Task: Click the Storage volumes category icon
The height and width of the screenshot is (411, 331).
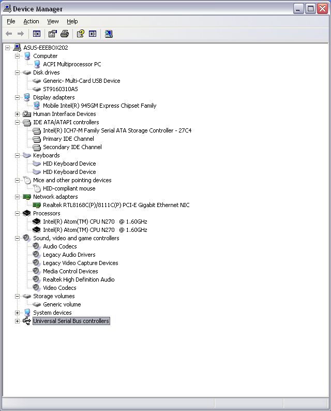Action: click(27, 296)
